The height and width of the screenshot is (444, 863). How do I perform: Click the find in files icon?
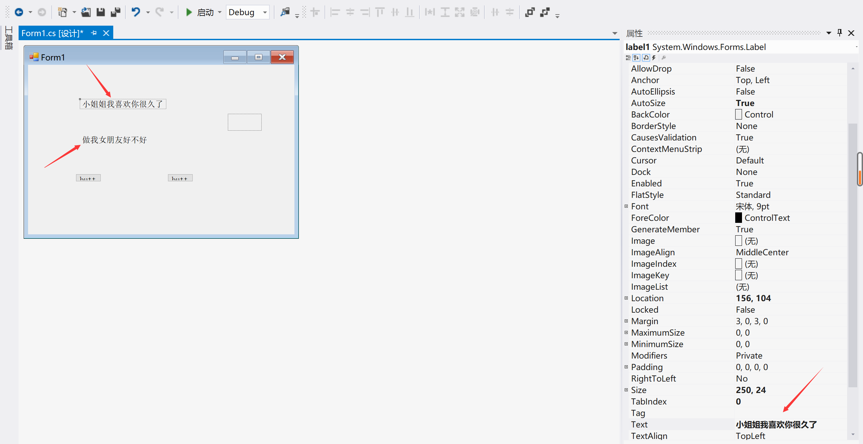[x=285, y=12]
